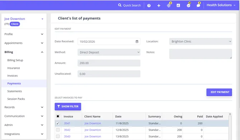Viewport: 240px width, 140px height.
Task: Open the waitlist lines icon with badge 3
Action: [169, 5]
